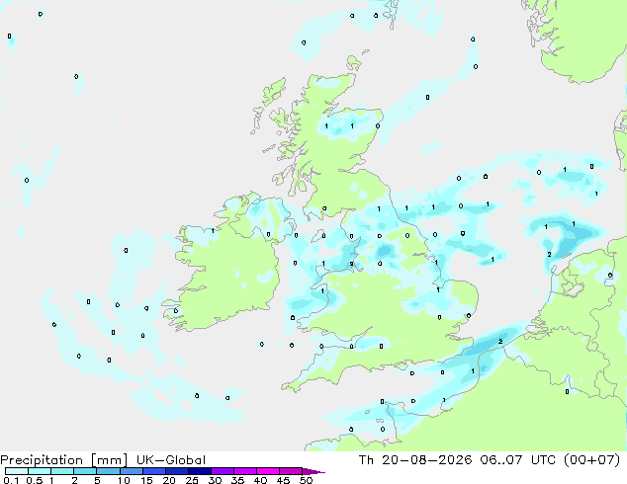Pick the 5–10 mm light blue legend swatch

(108, 471)
